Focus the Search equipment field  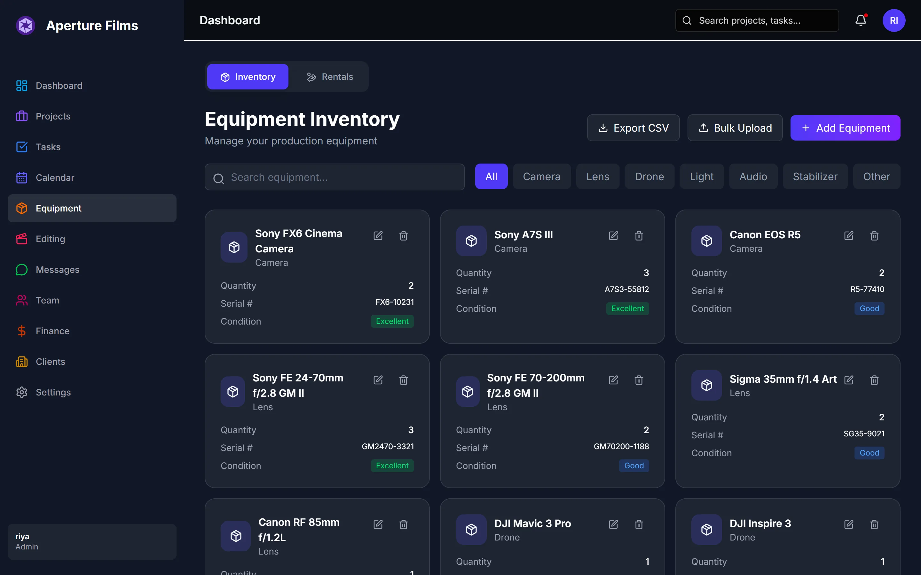click(x=335, y=177)
